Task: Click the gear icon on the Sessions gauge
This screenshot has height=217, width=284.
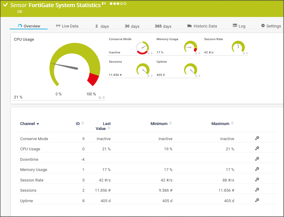Action: (x=148, y=76)
